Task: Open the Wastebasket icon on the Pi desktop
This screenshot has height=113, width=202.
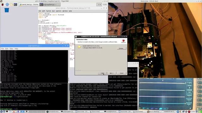Action: click(7, 10)
